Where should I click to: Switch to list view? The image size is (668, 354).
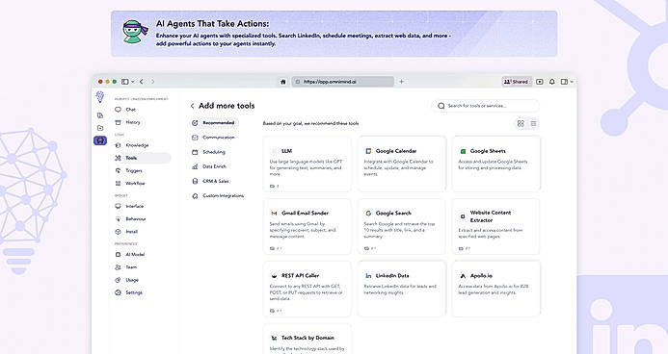pos(533,124)
